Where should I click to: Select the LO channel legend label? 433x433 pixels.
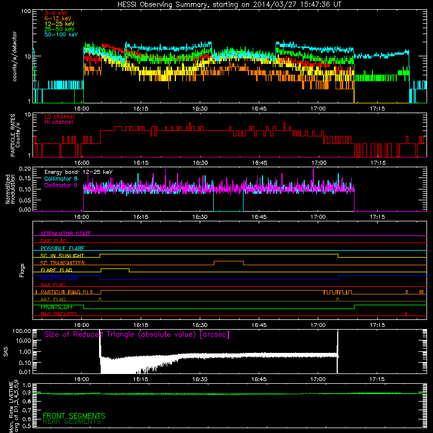point(60,116)
